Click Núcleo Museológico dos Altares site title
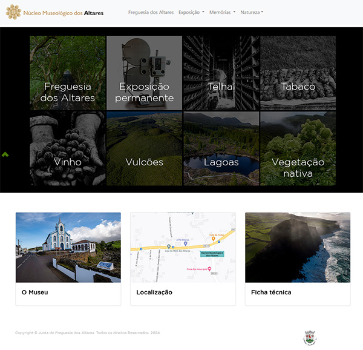The image size is (363, 350). 63,13
